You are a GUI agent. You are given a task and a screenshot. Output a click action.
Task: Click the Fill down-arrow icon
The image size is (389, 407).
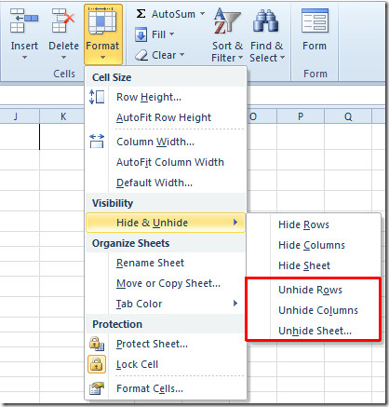coord(141,34)
